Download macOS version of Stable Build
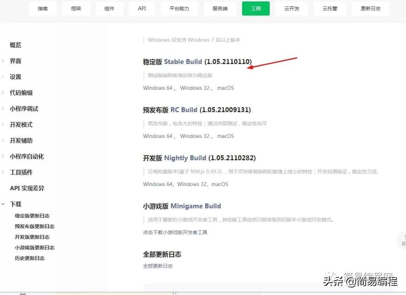 [x=225, y=88]
